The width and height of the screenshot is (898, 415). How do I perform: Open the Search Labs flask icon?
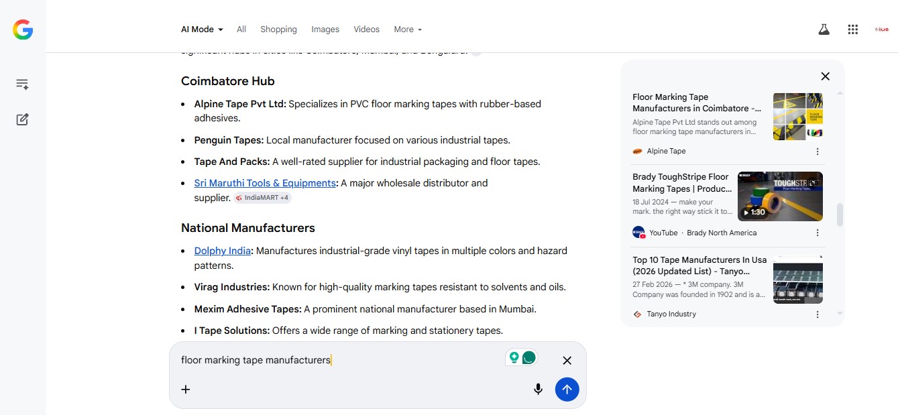tap(824, 29)
